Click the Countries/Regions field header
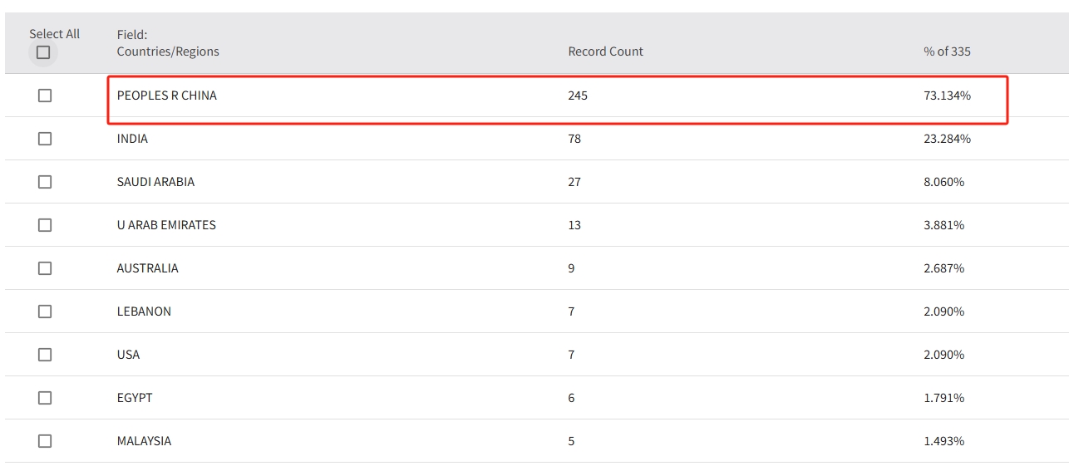 coord(168,52)
